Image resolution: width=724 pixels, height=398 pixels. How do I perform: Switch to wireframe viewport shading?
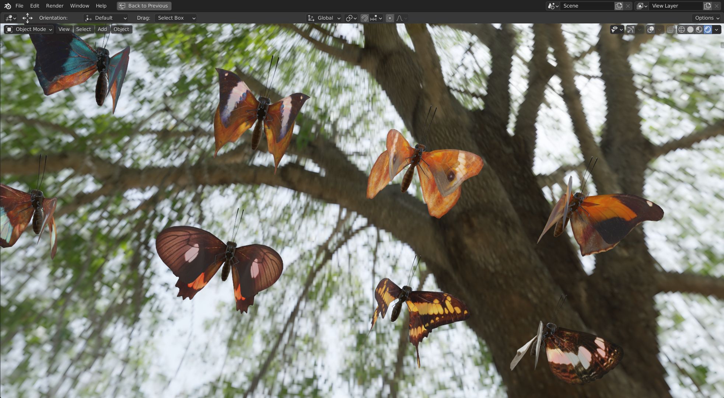(x=682, y=29)
